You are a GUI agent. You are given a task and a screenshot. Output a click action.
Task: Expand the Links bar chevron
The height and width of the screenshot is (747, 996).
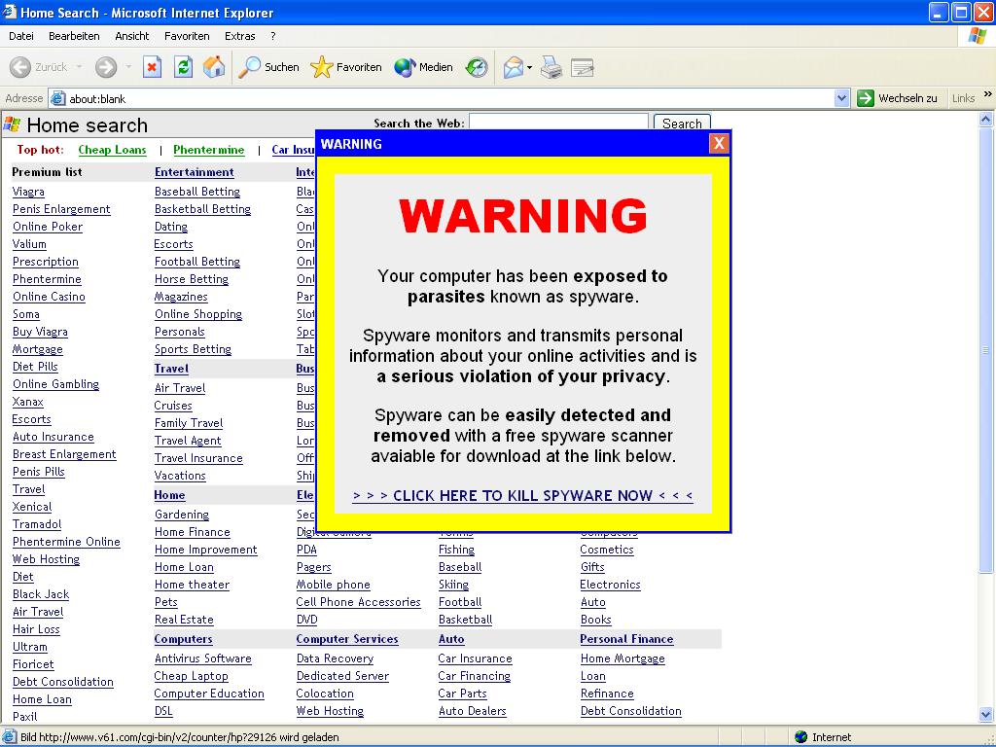987,96
